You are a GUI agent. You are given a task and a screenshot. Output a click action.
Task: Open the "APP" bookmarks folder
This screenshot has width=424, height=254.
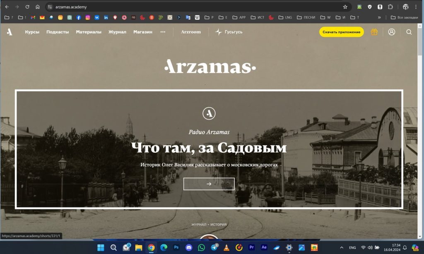pos(239,17)
